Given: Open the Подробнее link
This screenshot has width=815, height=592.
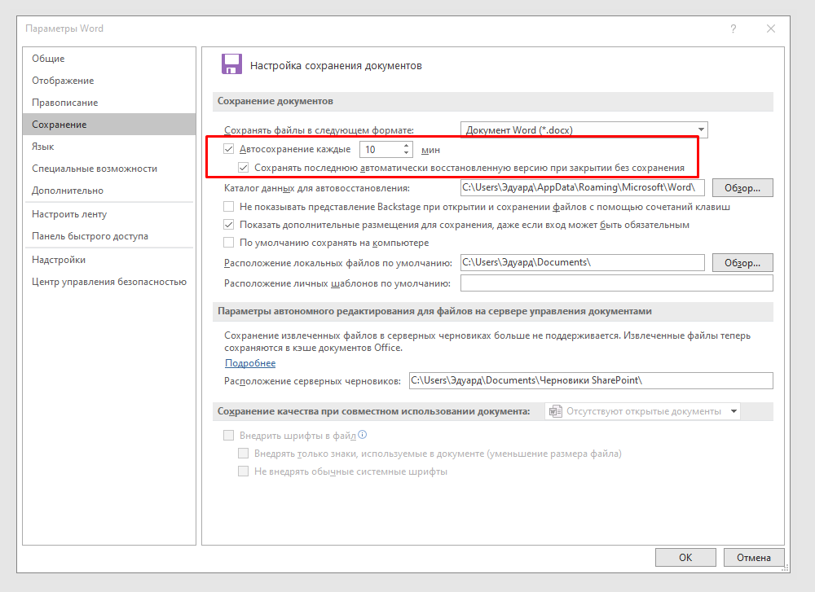Looking at the screenshot, I should (x=250, y=363).
